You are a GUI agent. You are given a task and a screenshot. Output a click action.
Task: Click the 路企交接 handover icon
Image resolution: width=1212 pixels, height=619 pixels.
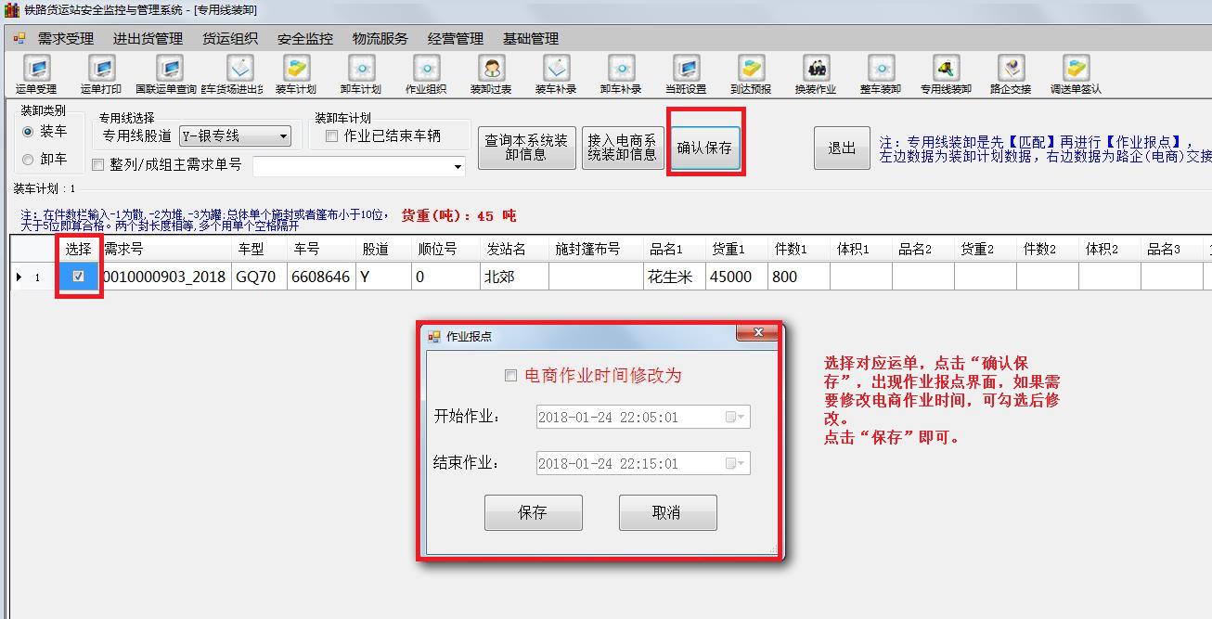point(1011,74)
